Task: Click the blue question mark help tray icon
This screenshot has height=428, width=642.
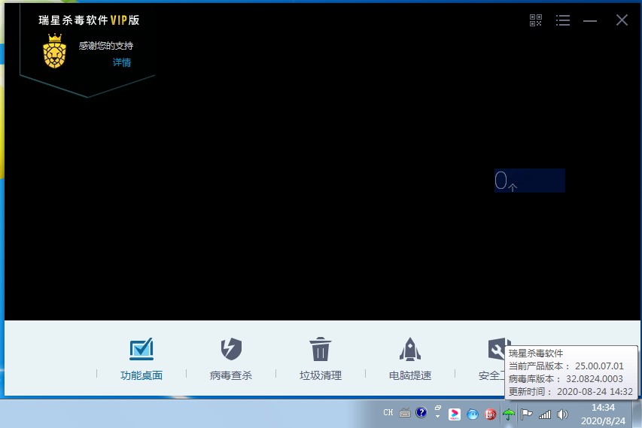Action: [421, 412]
